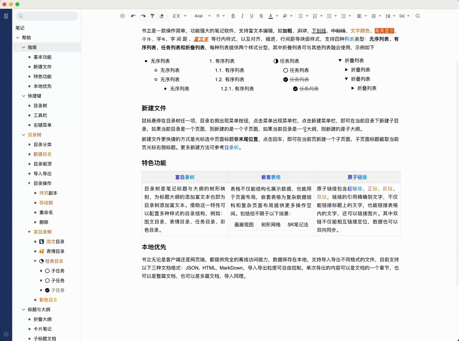Select 彩色目录 in the sidebar
Image resolution: width=459 pixels, height=341 pixels.
pos(48,300)
